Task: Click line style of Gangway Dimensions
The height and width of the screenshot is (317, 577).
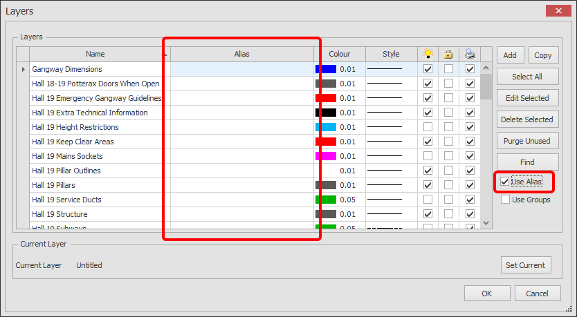Action: [385, 69]
